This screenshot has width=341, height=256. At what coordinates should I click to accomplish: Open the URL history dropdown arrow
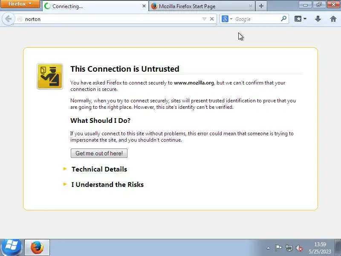pos(204,19)
